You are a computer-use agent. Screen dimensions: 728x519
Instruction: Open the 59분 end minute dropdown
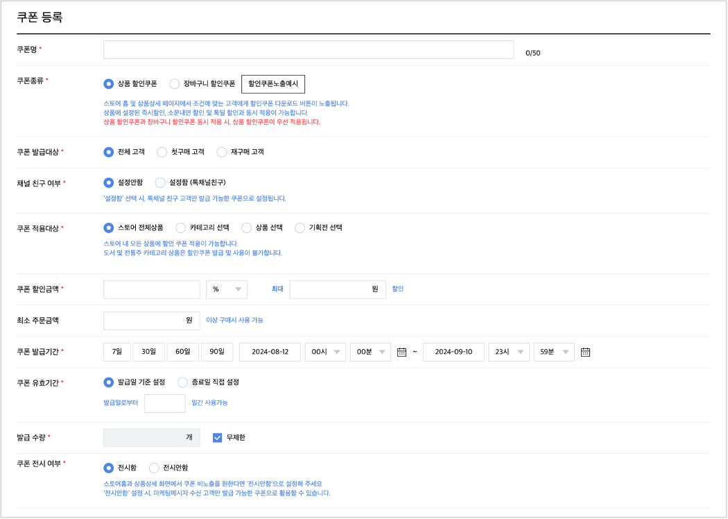coord(553,352)
